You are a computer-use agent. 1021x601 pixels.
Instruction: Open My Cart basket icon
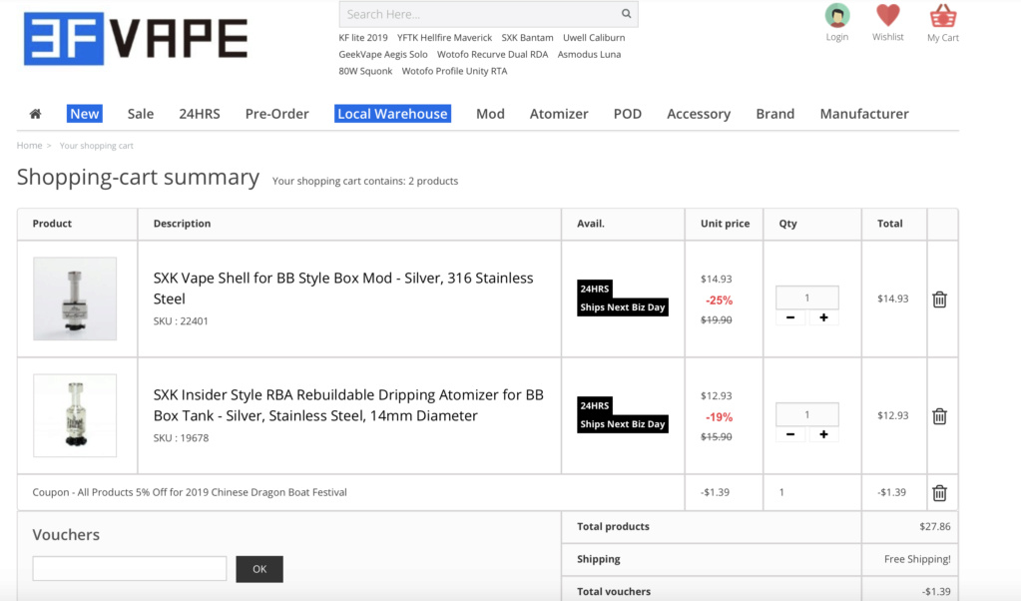(942, 16)
